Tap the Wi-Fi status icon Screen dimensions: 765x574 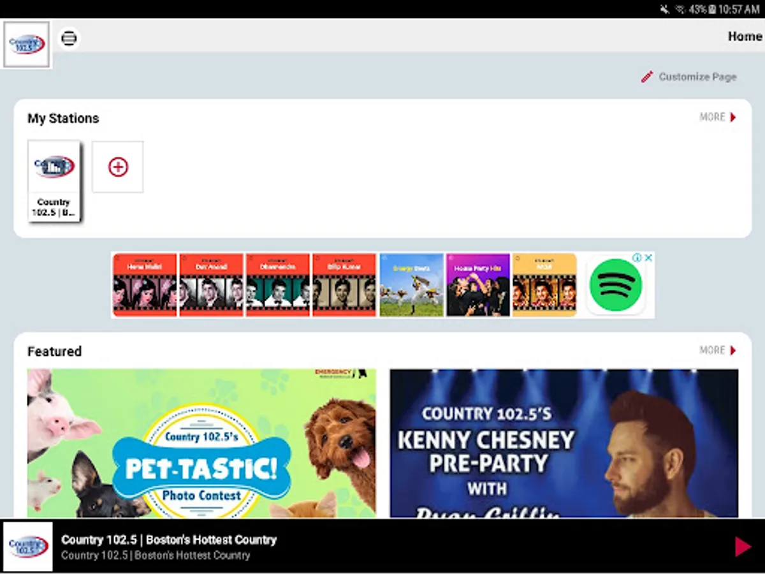coord(681,9)
